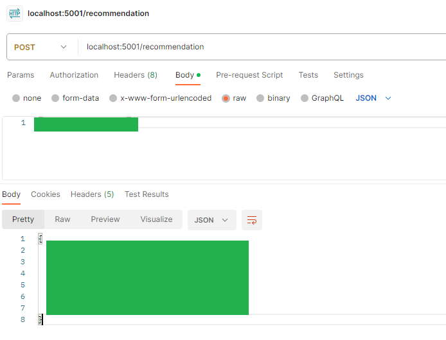446x340 pixels.
Task: Select the none body type radio
Action: point(16,98)
